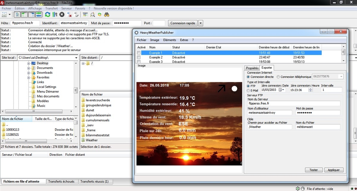Toggle the message log display icon
Screen dimensions: 357x191
17,14
